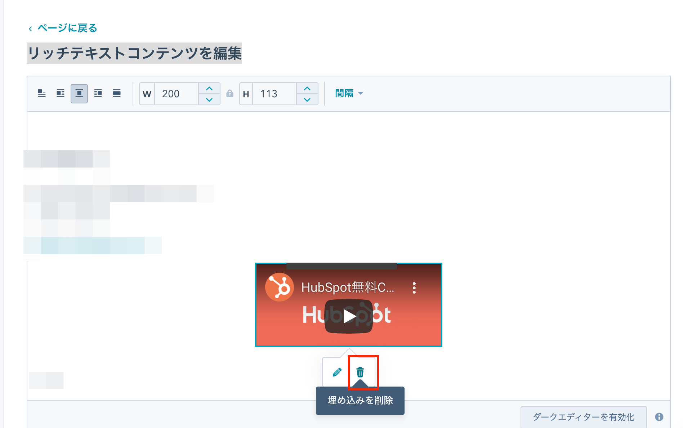
Task: Click the pencil icon to edit embed
Action: pyautogui.click(x=337, y=372)
